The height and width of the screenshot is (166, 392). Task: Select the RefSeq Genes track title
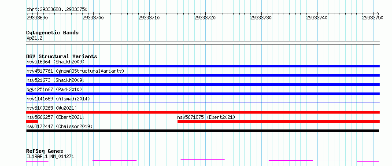[44, 151]
